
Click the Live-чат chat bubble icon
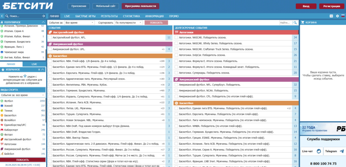tap(319, 151)
